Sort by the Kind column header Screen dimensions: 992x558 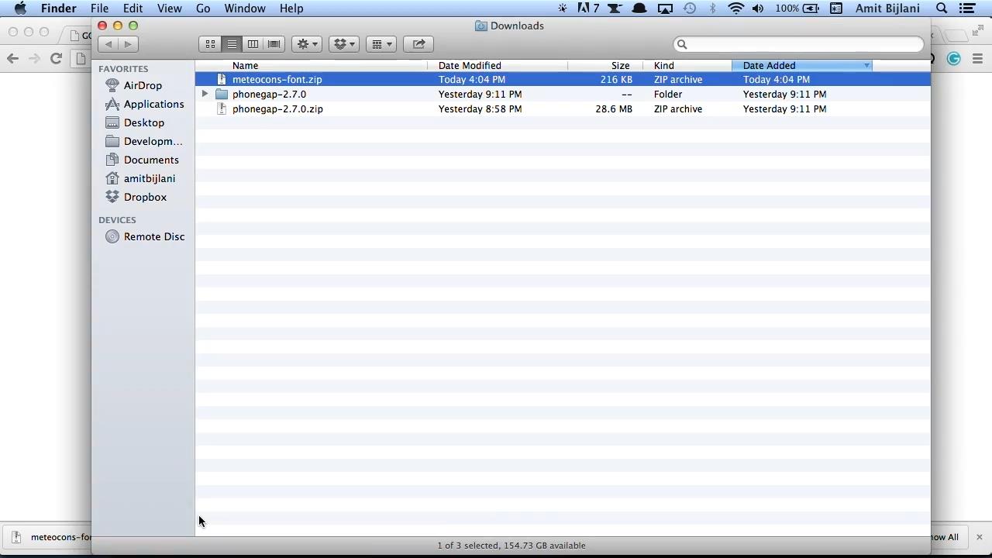point(687,66)
